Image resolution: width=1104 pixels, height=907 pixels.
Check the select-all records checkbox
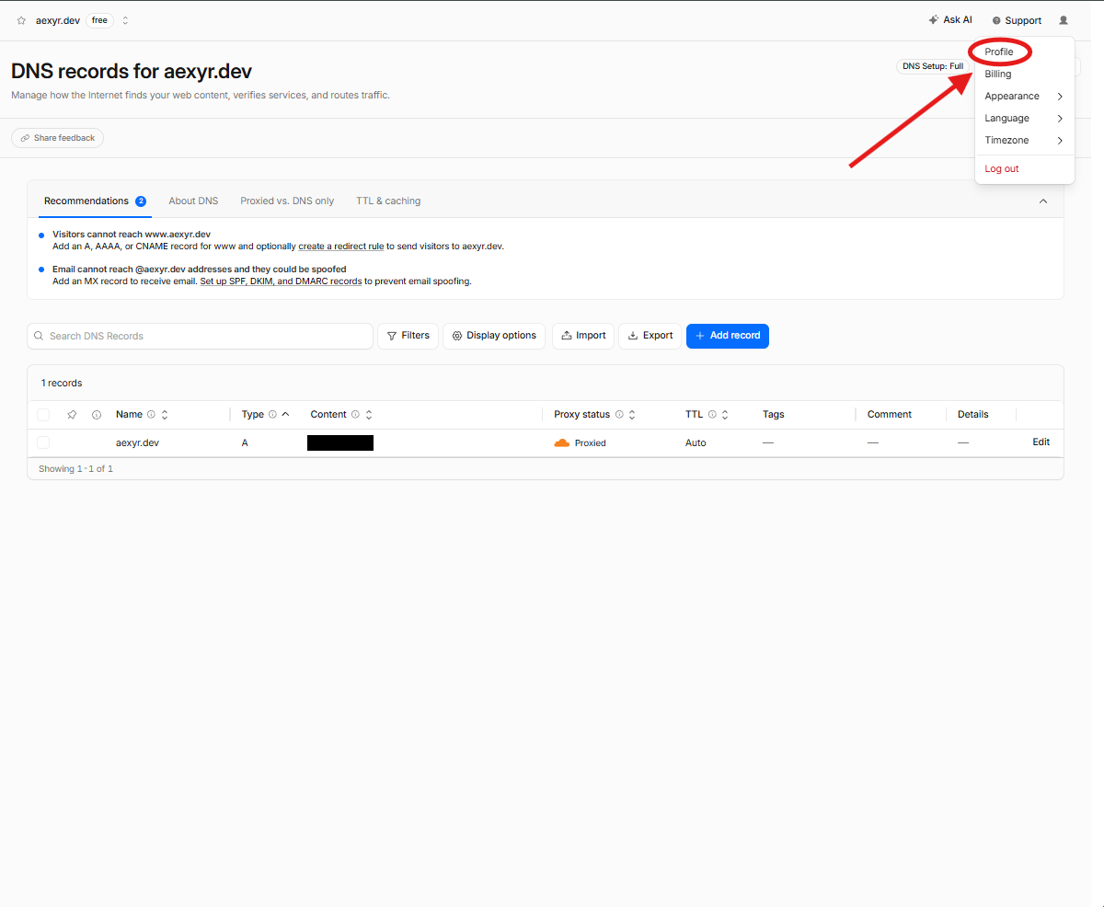coord(43,415)
